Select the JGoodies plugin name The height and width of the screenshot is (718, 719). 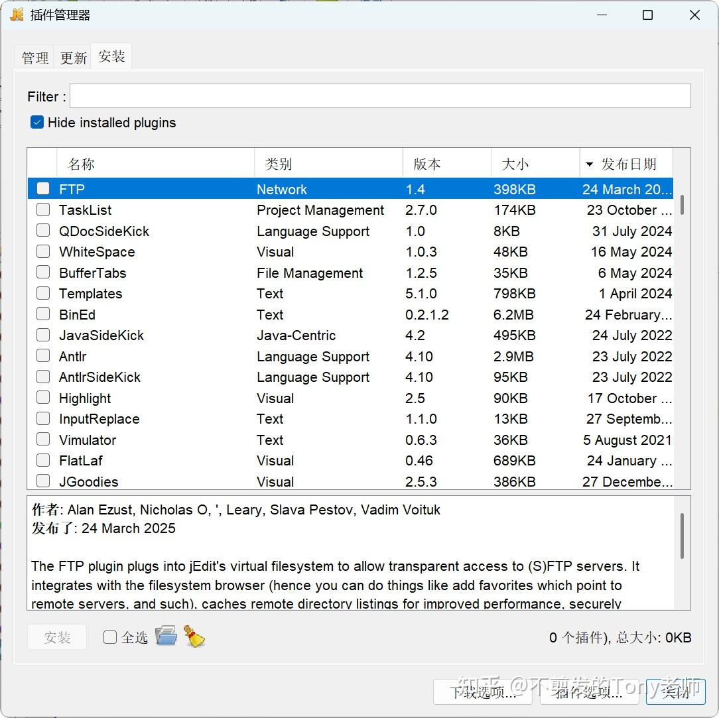tap(88, 481)
